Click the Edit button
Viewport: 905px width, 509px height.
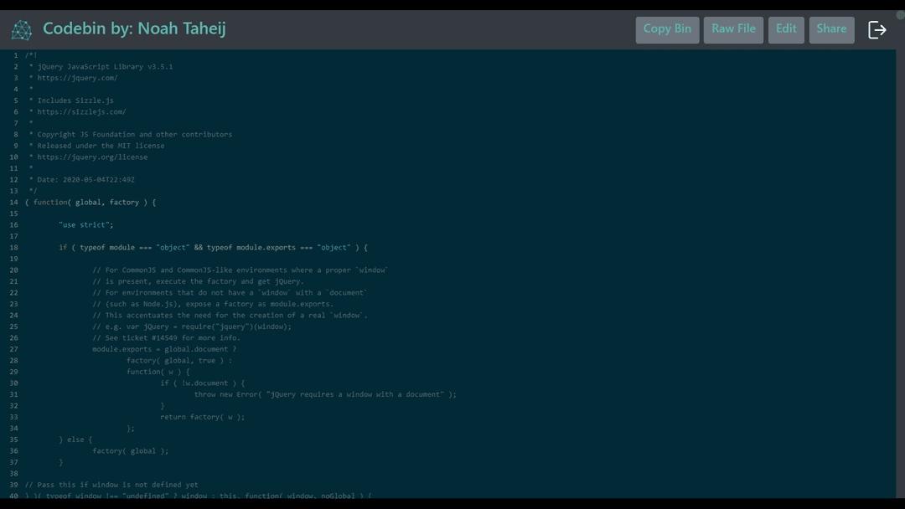pyautogui.click(x=786, y=28)
